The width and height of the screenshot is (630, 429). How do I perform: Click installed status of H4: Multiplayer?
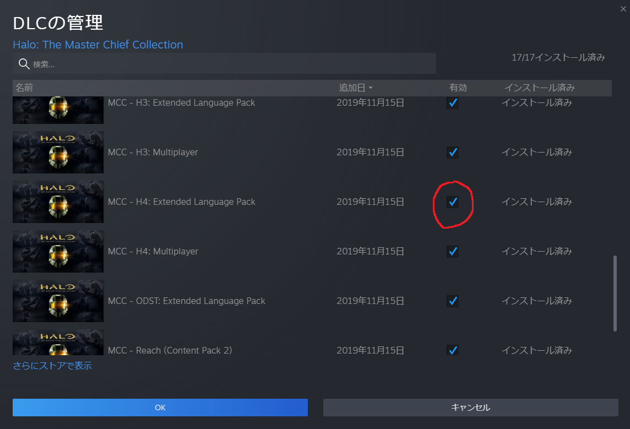(x=537, y=252)
